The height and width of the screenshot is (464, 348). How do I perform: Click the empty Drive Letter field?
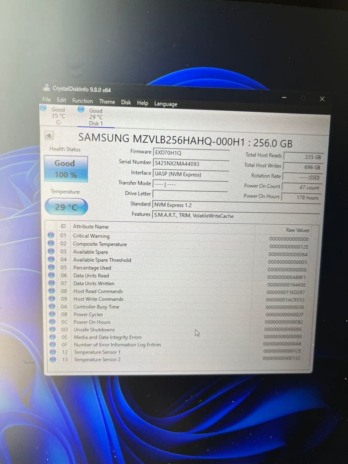click(190, 195)
